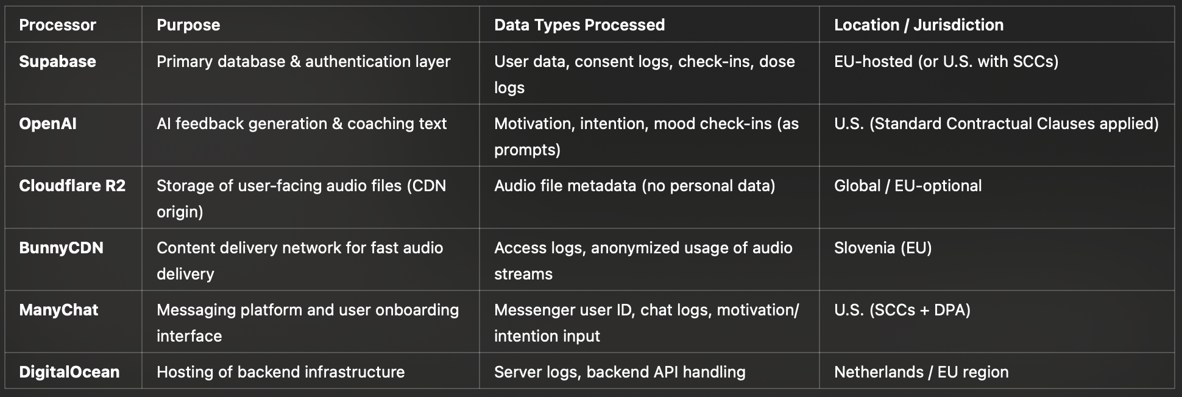Click the Processor column header
This screenshot has height=397, width=1182.
(x=57, y=25)
